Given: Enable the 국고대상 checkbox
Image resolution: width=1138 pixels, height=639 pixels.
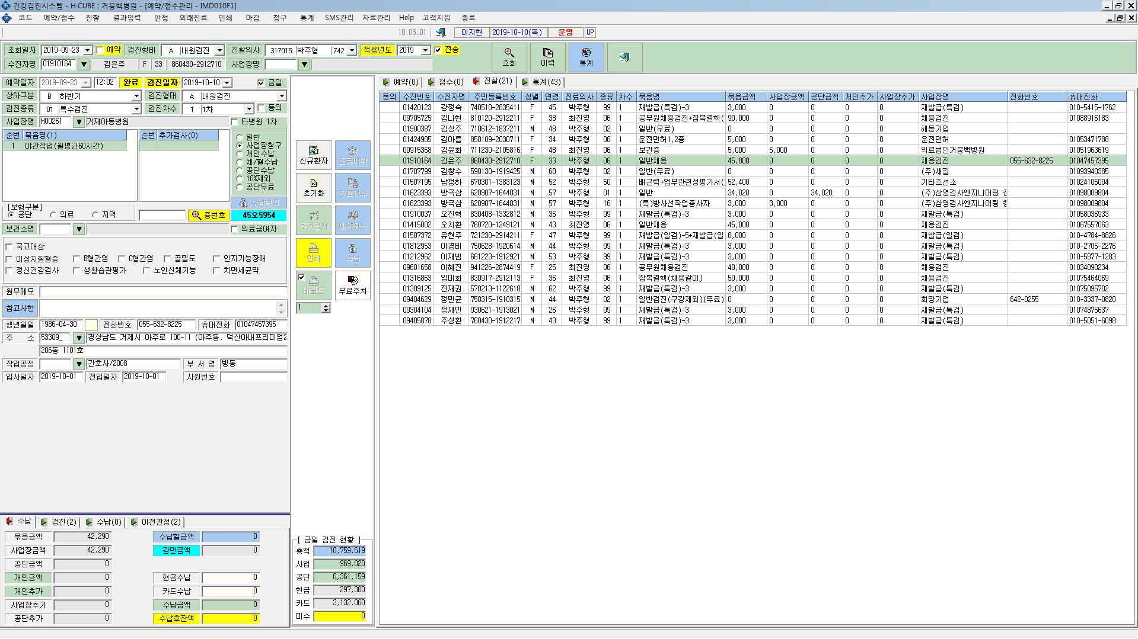Looking at the screenshot, I should (x=9, y=246).
